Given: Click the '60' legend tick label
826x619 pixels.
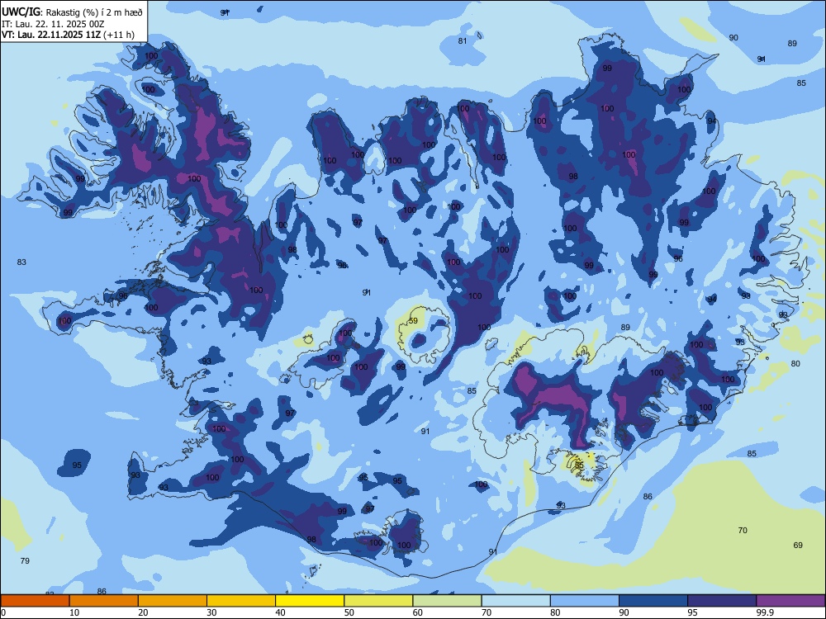Looking at the screenshot, I should pyautogui.click(x=418, y=612).
